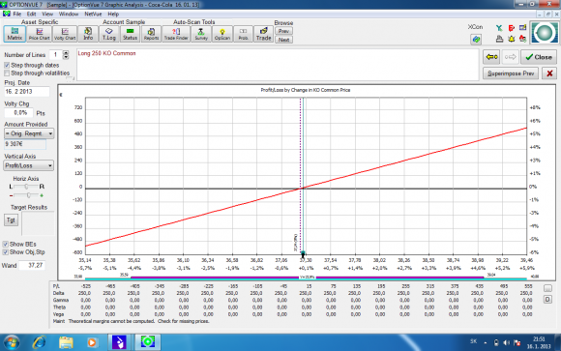561x351 pixels.
Task: Launch the Trade Finder tool
Action: [x=176, y=34]
